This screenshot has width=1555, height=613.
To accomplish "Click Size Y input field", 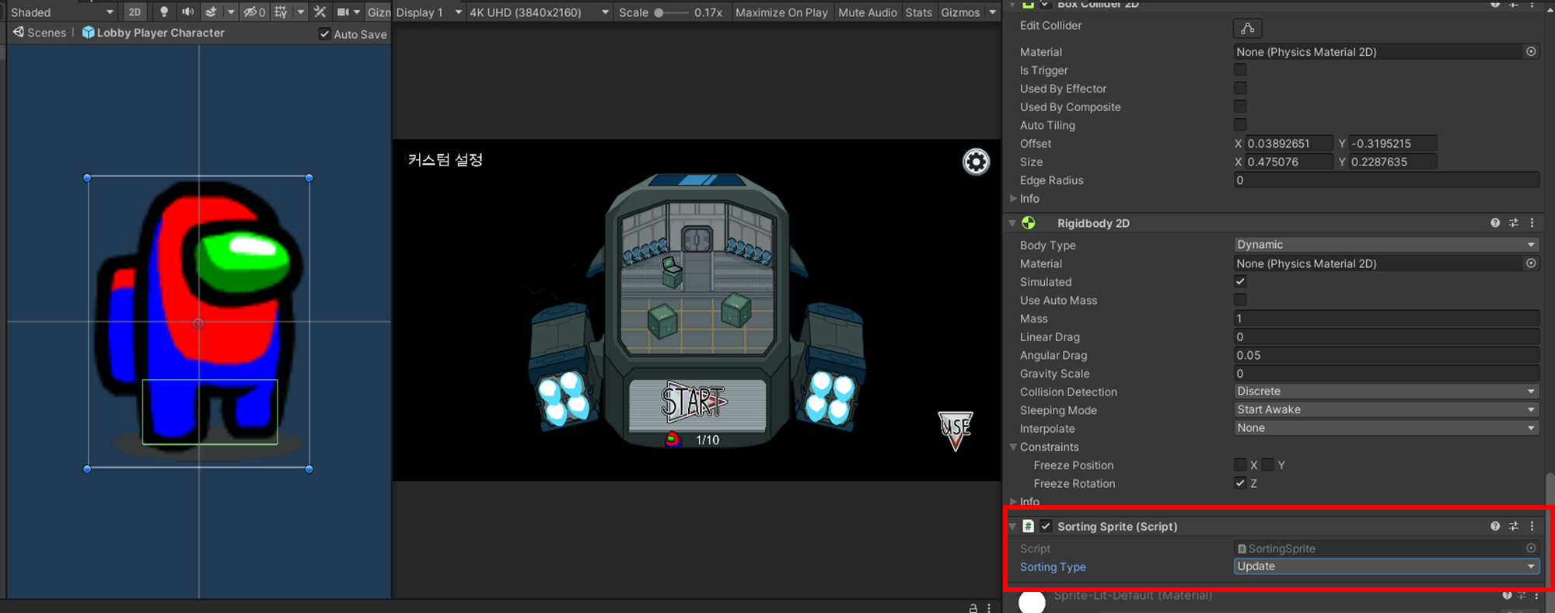I will tap(1393, 162).
